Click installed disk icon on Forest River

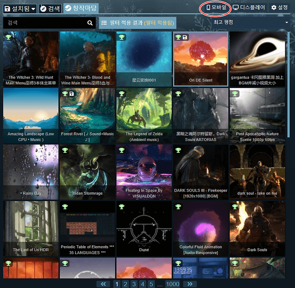point(72,94)
